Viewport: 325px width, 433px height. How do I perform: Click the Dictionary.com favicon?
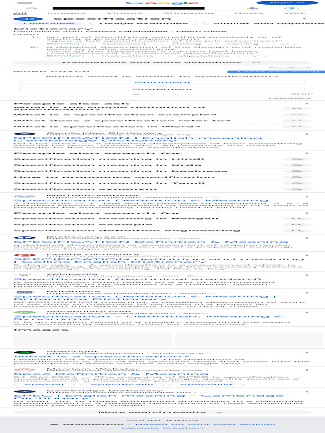(x=25, y=238)
